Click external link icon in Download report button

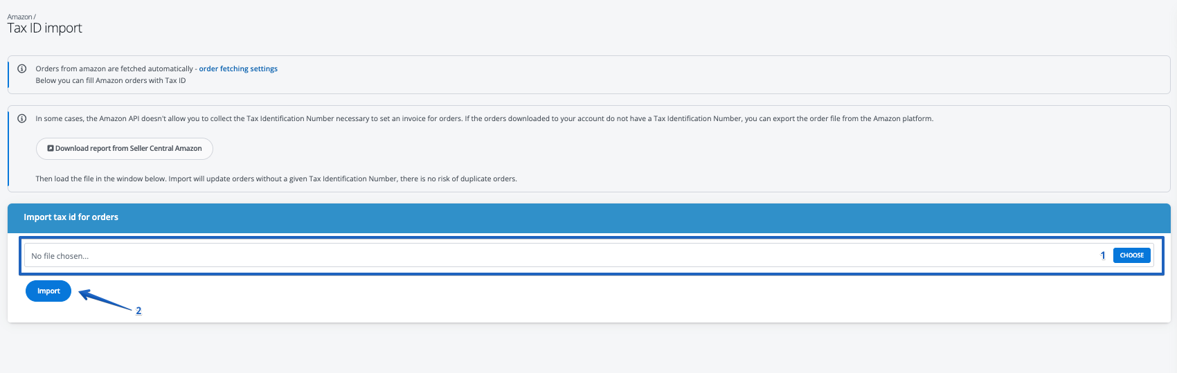pyautogui.click(x=51, y=148)
